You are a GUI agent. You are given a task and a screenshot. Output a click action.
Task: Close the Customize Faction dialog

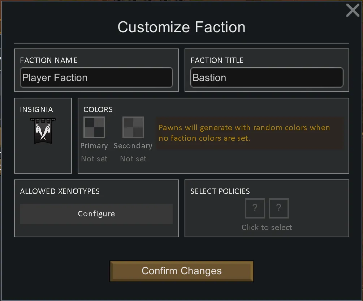click(x=353, y=10)
